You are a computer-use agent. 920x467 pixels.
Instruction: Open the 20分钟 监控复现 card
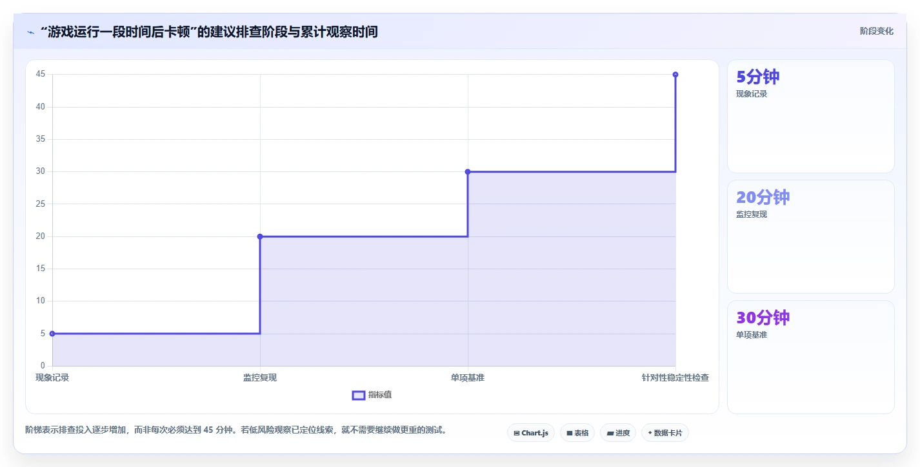coord(811,237)
